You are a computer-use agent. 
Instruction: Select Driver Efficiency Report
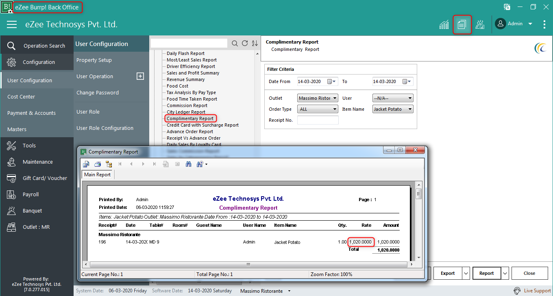tap(191, 66)
